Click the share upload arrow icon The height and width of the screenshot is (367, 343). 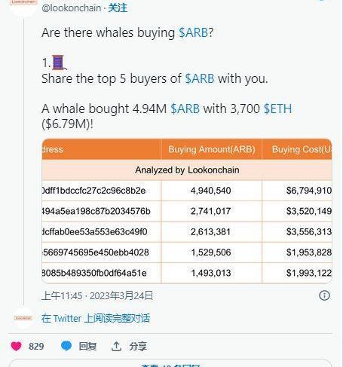click(116, 346)
